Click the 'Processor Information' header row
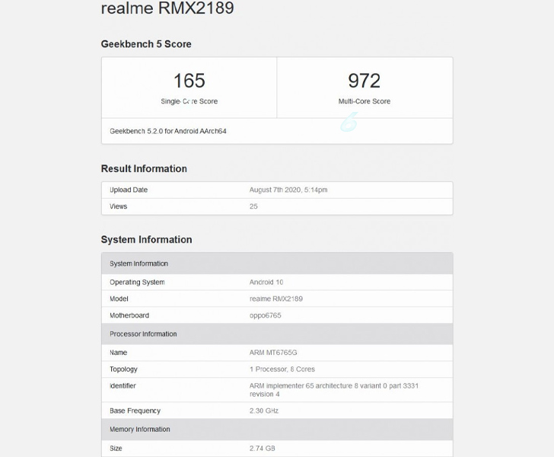This screenshot has height=457, width=554. tap(277, 334)
